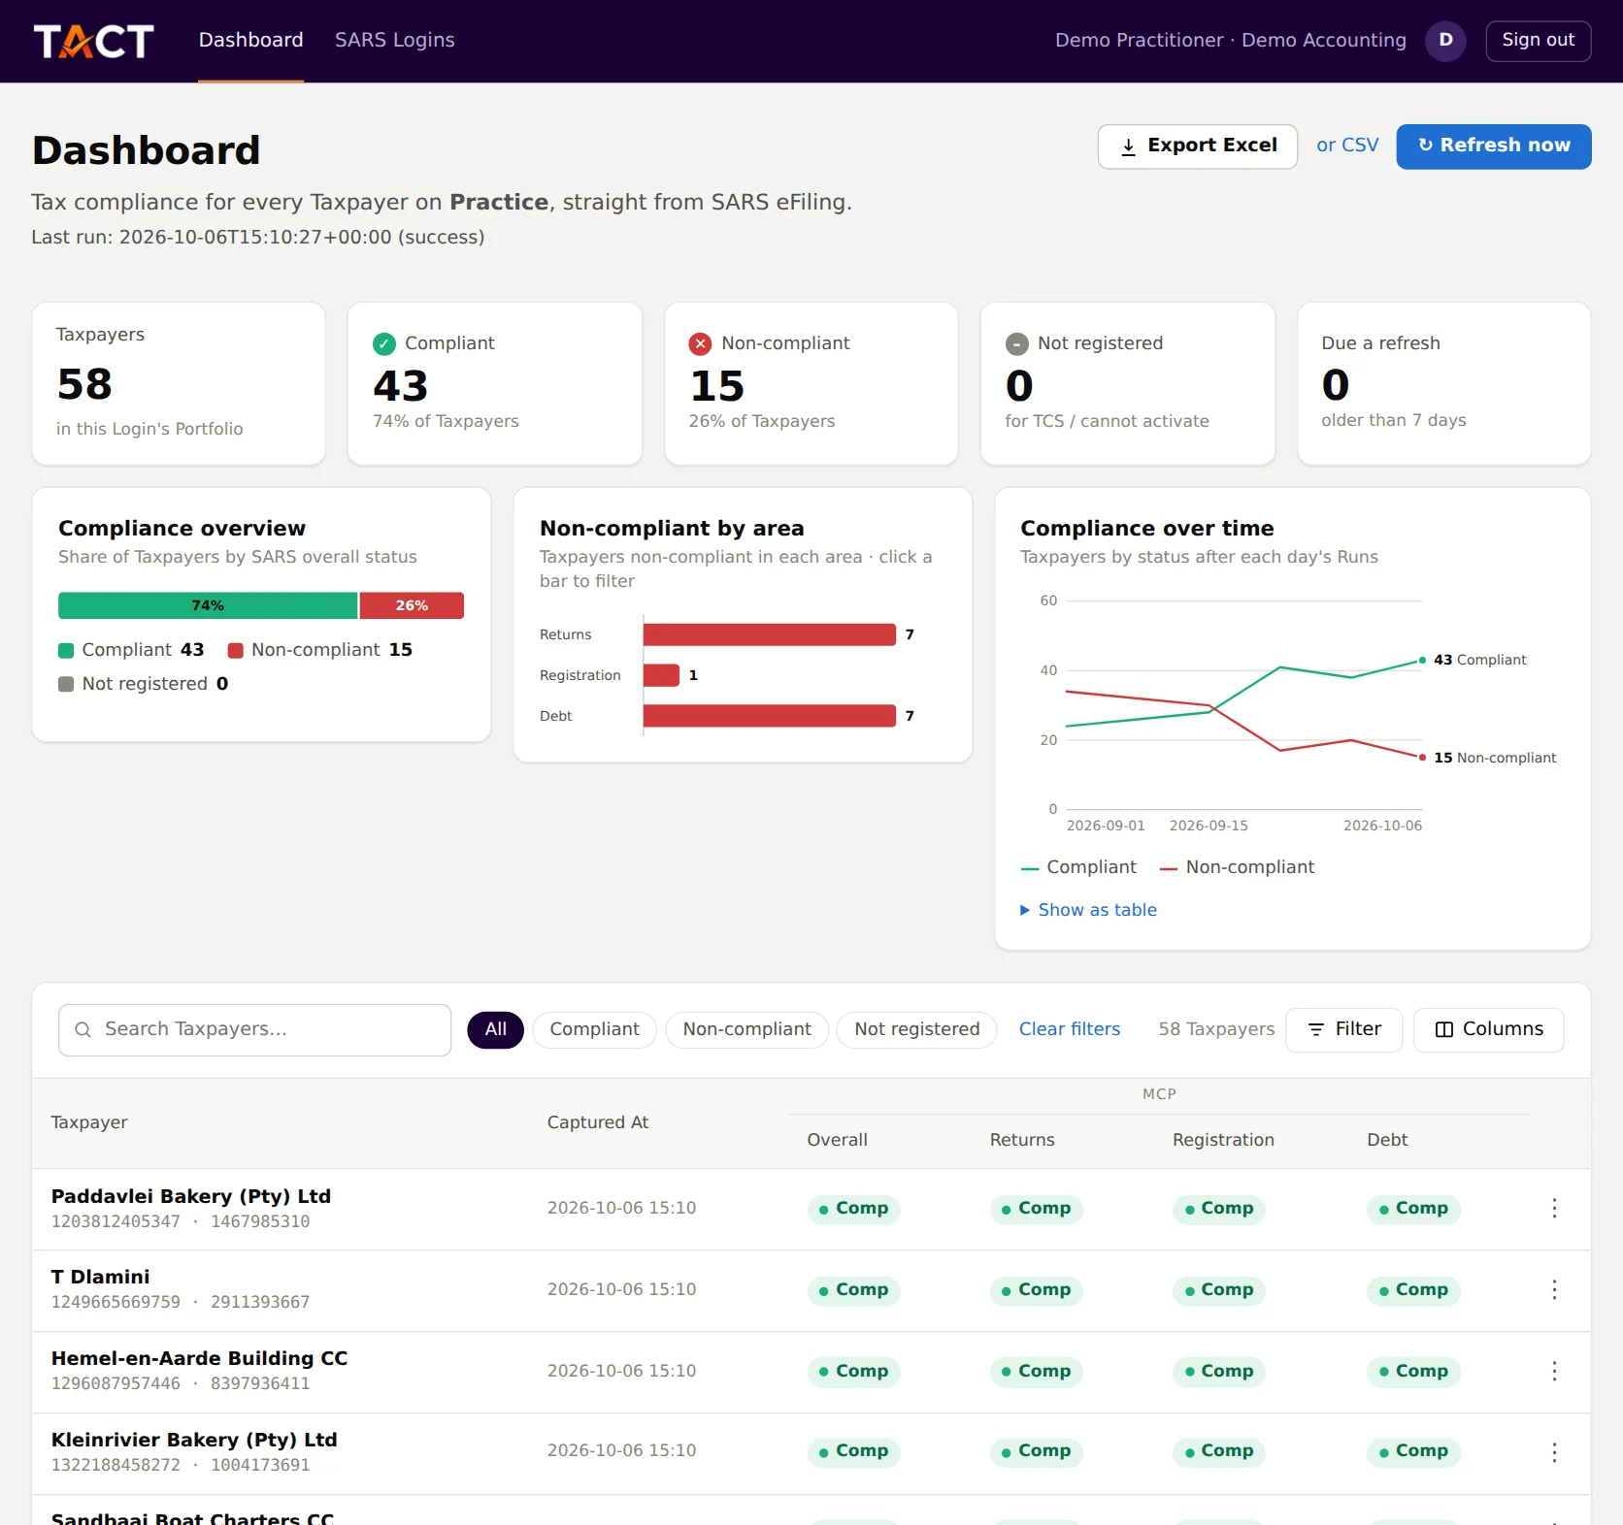Open Paddavlei Bakery (Pty) Ltd taxpayer
The image size is (1623, 1525).
[191, 1196]
